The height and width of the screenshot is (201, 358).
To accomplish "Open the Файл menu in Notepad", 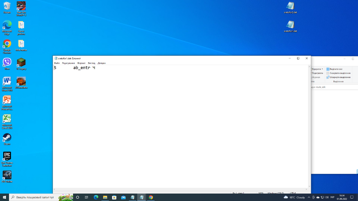I will tap(57, 63).
